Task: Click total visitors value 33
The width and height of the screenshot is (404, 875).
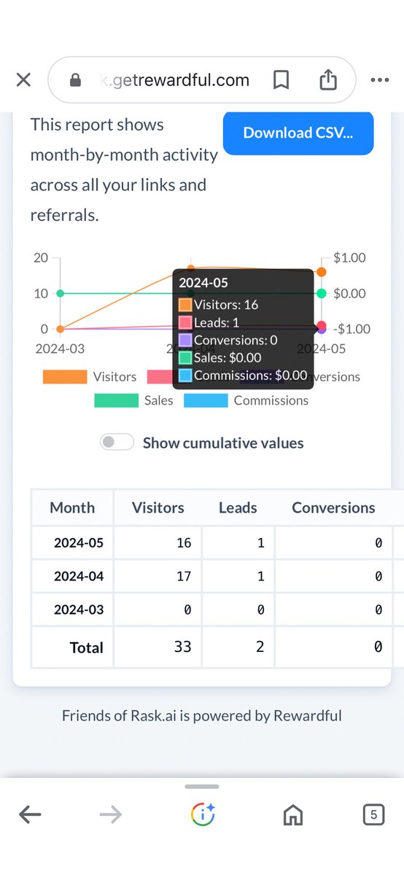Action: (x=182, y=647)
